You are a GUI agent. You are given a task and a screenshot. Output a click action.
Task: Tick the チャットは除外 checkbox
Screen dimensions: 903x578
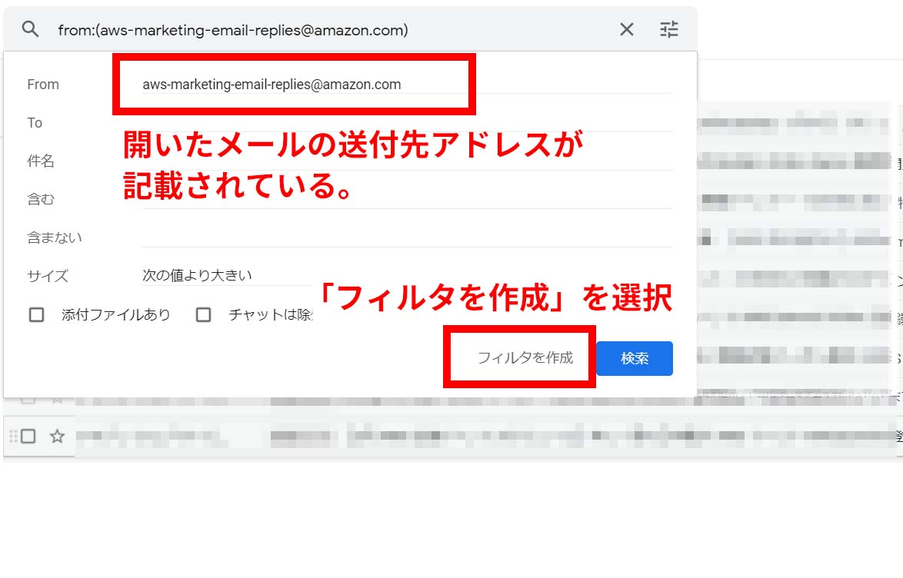coord(203,315)
